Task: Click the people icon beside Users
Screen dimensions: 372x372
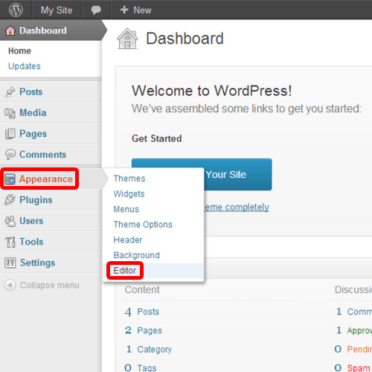Action: (10, 221)
